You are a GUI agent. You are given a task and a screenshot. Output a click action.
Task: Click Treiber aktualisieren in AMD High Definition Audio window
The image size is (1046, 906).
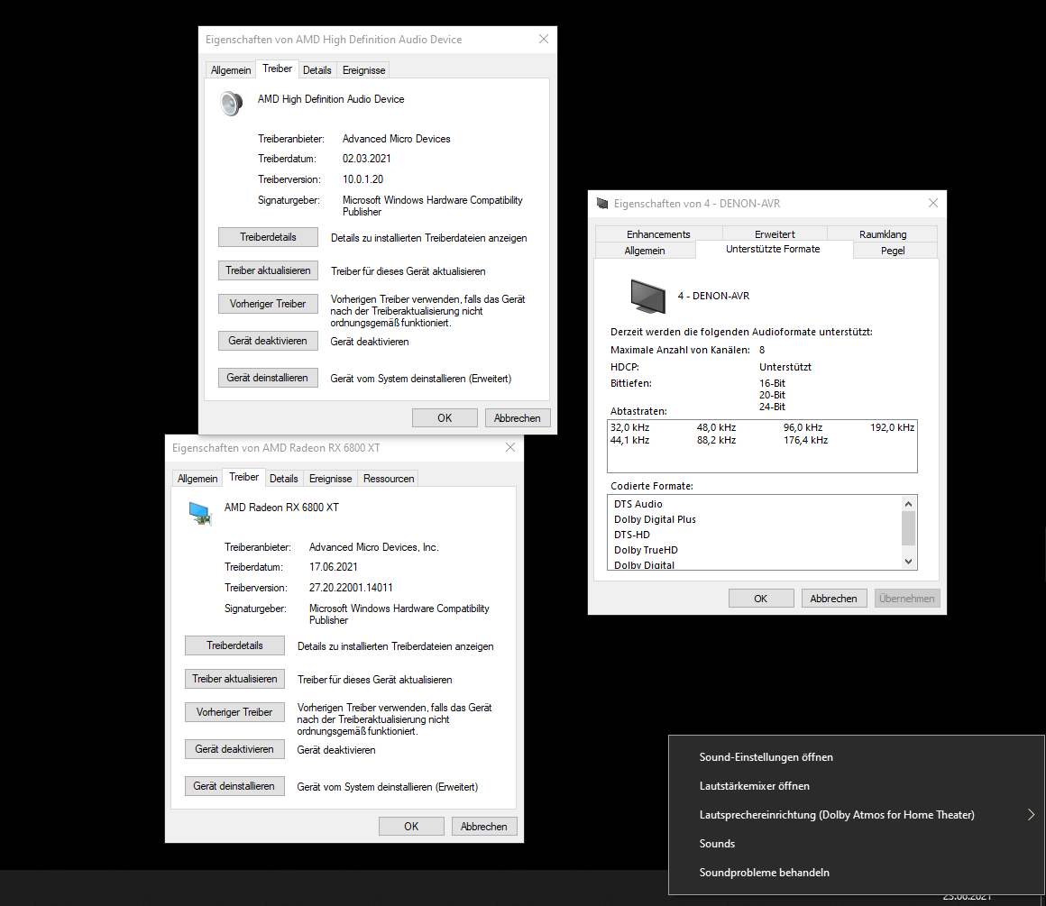click(x=268, y=270)
